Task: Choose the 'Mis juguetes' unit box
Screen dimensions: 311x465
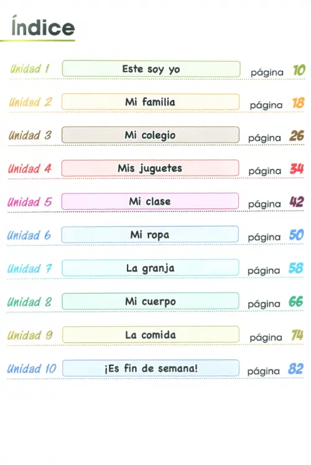Action: [150, 169]
